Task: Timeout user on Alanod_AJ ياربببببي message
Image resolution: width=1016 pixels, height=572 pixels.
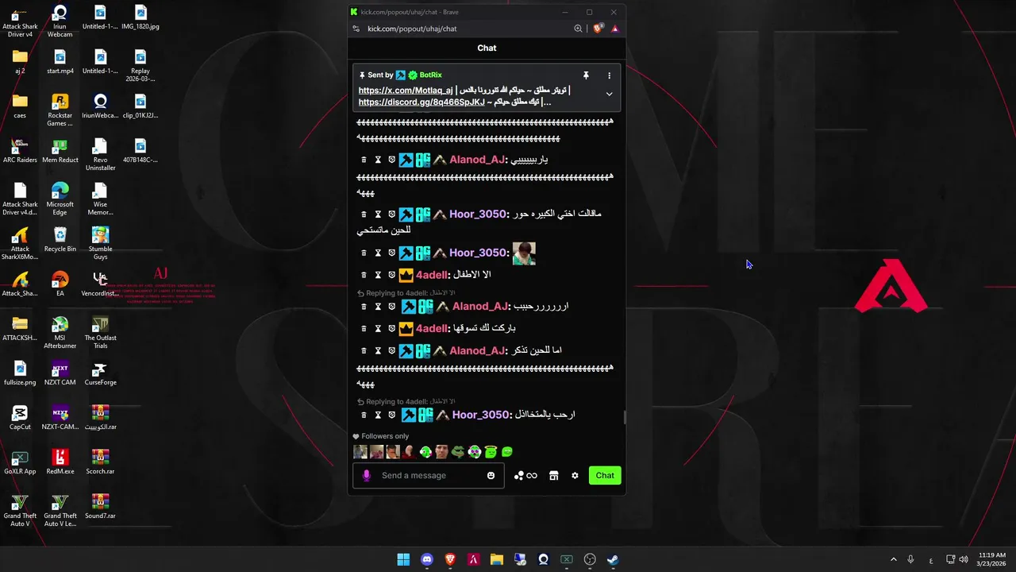Action: click(x=378, y=160)
